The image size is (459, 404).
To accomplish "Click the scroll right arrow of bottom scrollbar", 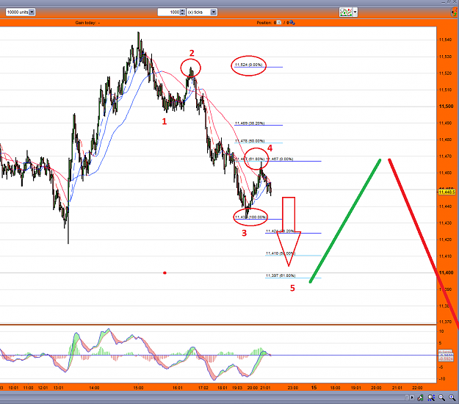I will point(412,397).
